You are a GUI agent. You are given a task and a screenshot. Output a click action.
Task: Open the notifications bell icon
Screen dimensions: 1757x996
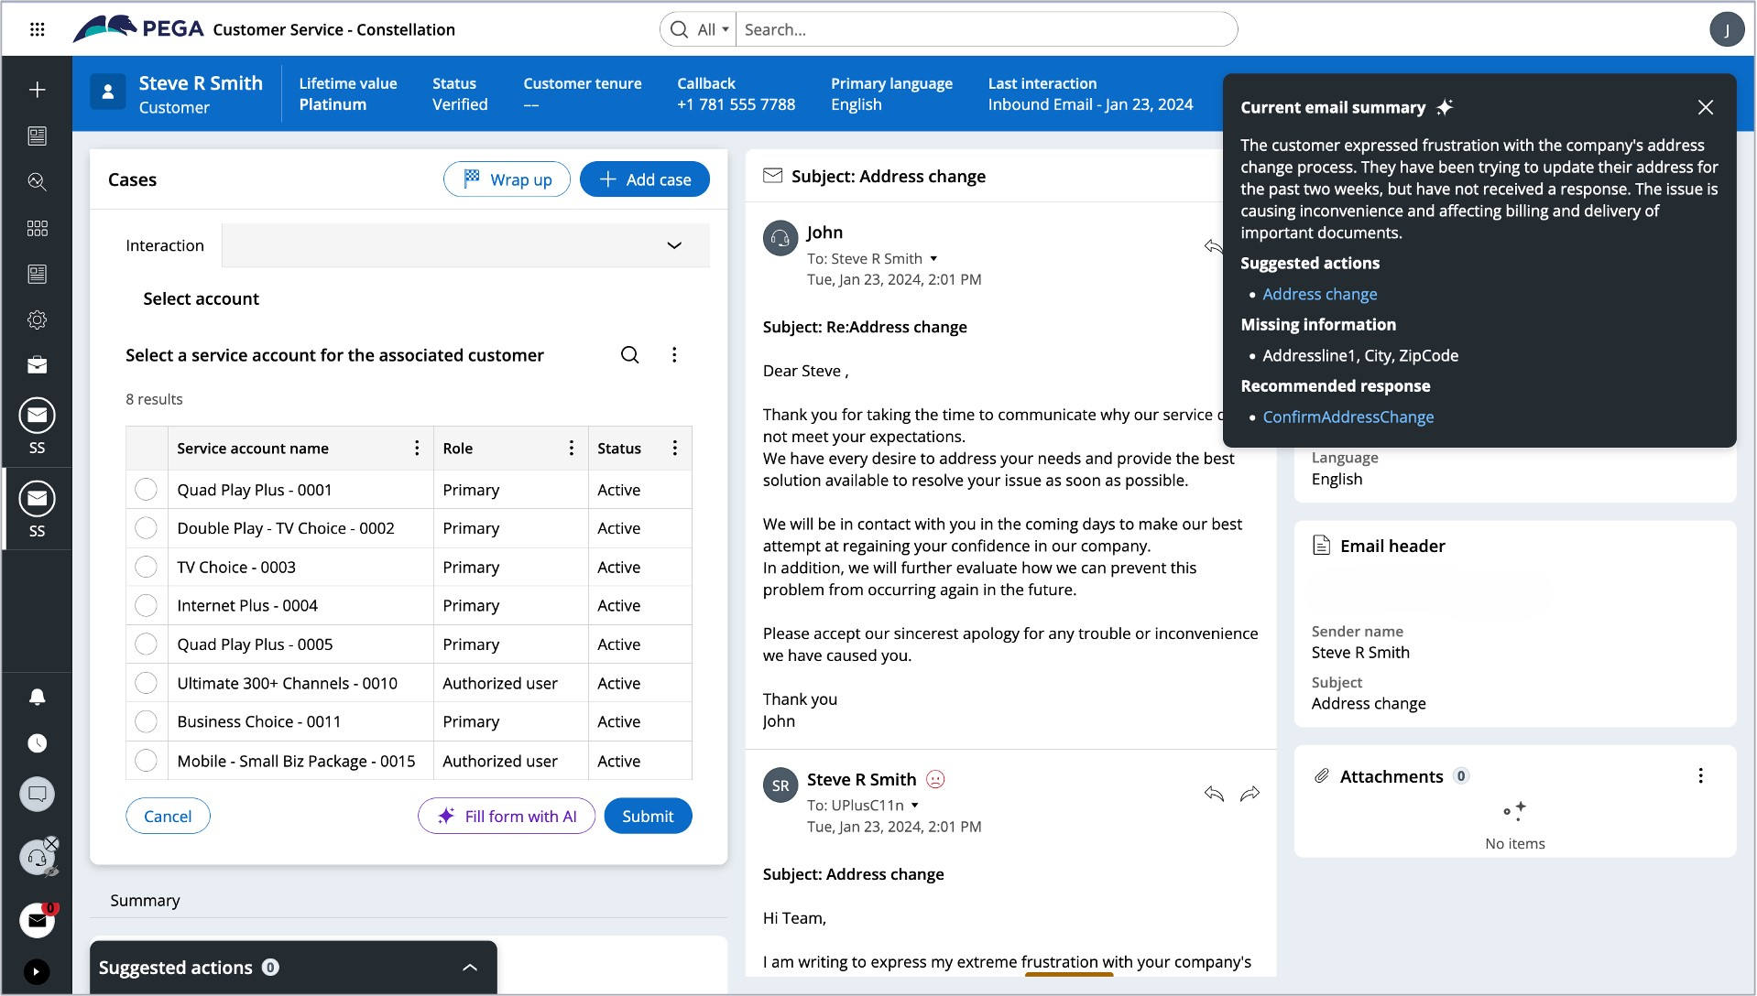click(37, 698)
